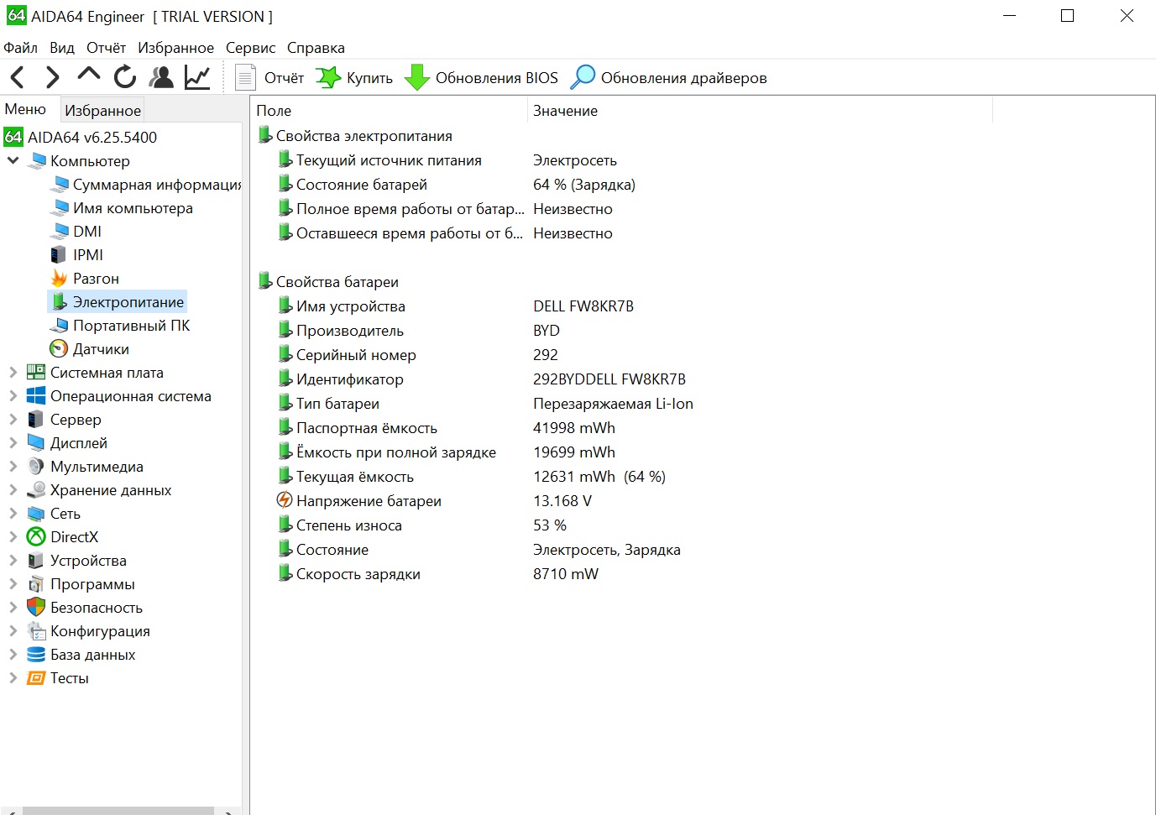Click the Купить toolbar button

click(354, 78)
